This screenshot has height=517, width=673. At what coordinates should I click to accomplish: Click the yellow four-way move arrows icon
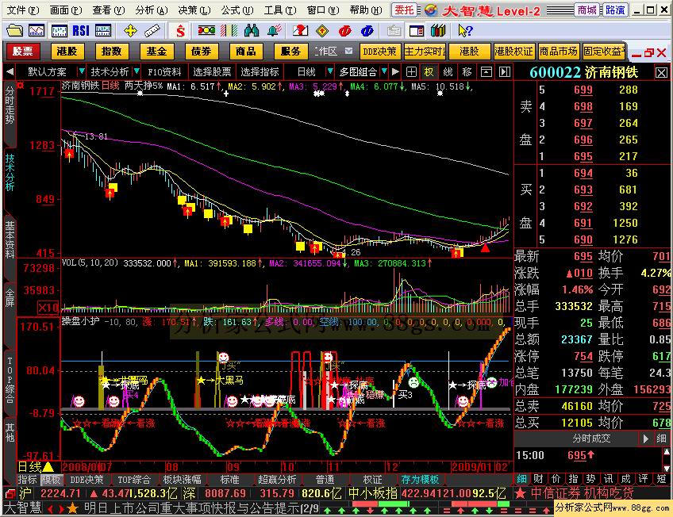point(130,30)
